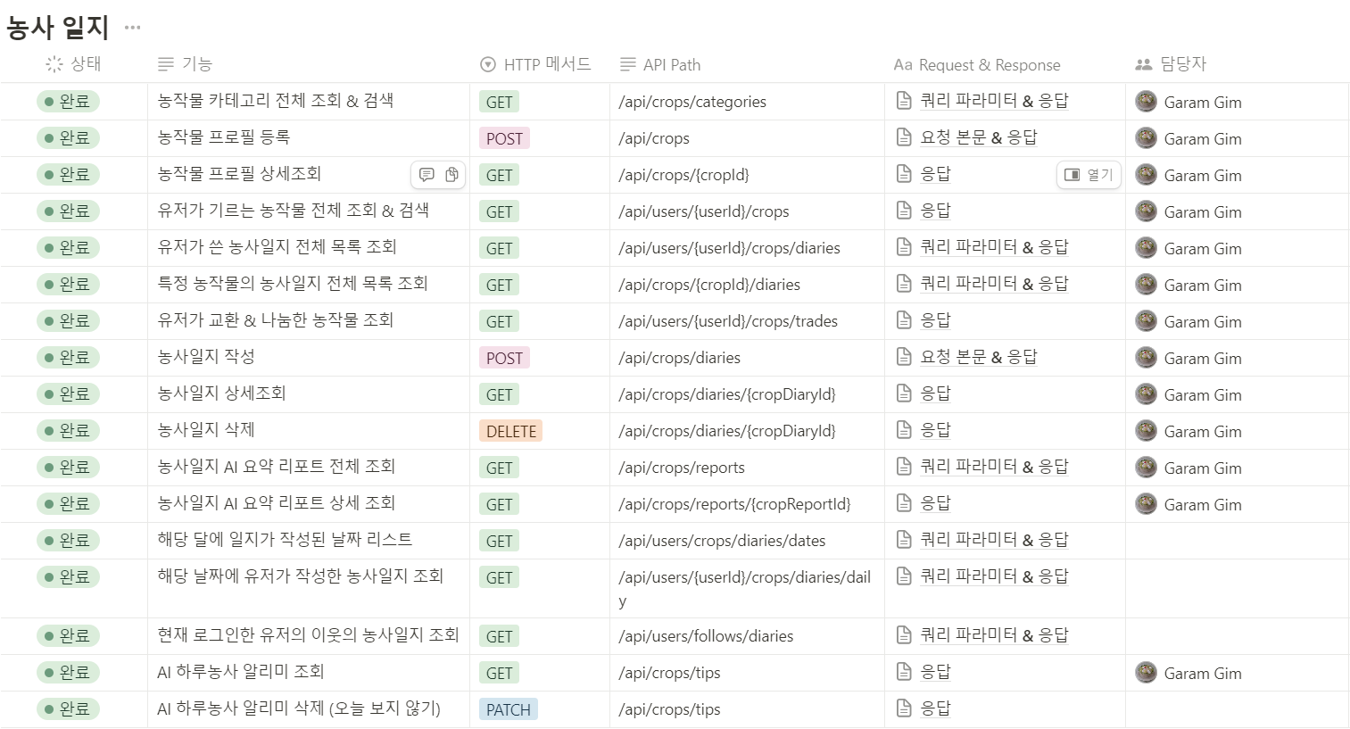The image size is (1350, 729).
Task: Open page icon in 농사일지 상세조회 row
Action: (x=904, y=393)
